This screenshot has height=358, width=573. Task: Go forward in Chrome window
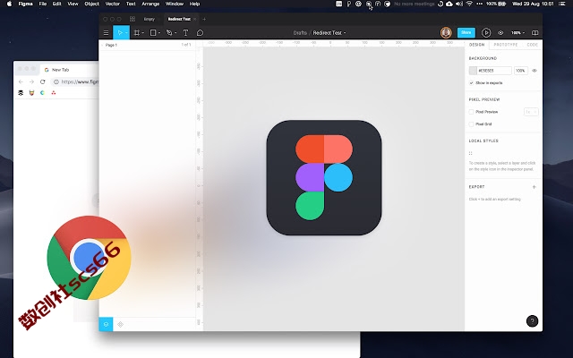pos(32,81)
